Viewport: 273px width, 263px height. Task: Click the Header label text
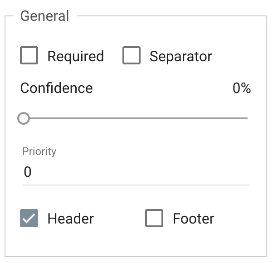tap(71, 219)
